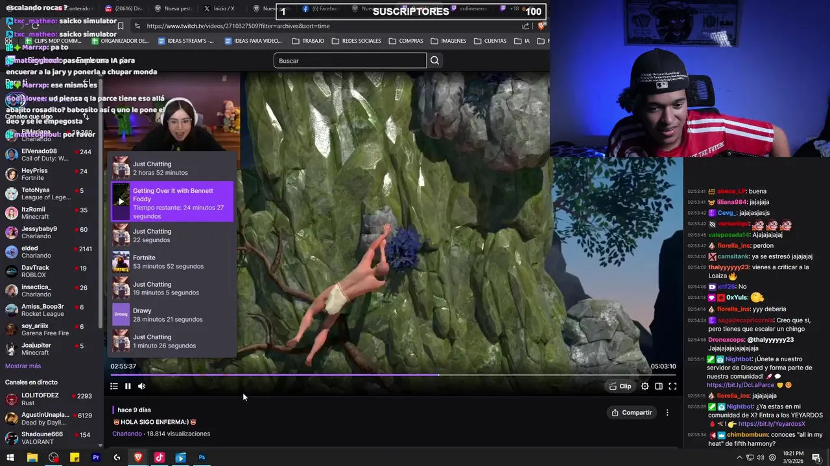Expand the IMAGENES bookmarks folder
The width and height of the screenshot is (830, 466).
pos(448,41)
